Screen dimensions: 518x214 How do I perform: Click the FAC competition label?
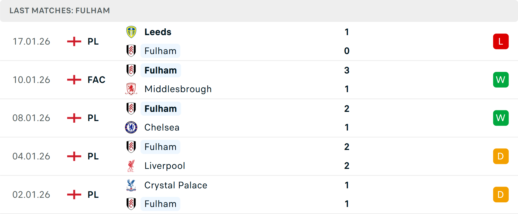click(x=96, y=80)
